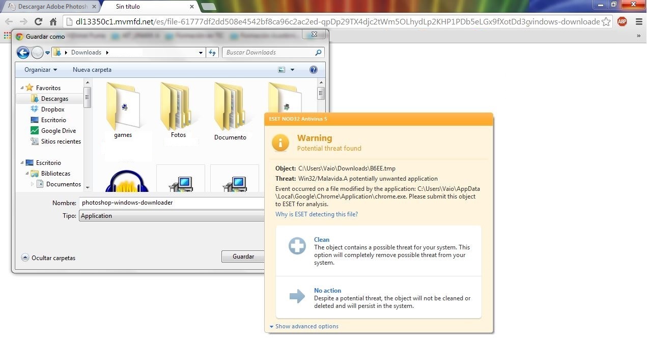Click the Buscar Downloads search box
647x340 pixels.
coord(273,52)
